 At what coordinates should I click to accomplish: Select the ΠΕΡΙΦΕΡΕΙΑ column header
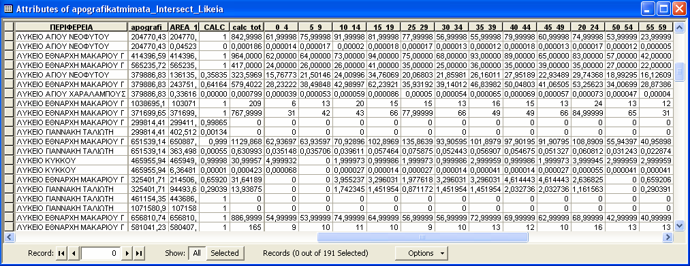pos(72,27)
